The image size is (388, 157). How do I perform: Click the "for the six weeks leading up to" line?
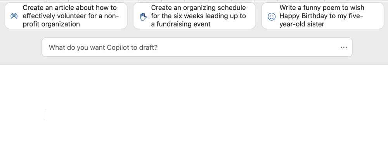point(198,16)
